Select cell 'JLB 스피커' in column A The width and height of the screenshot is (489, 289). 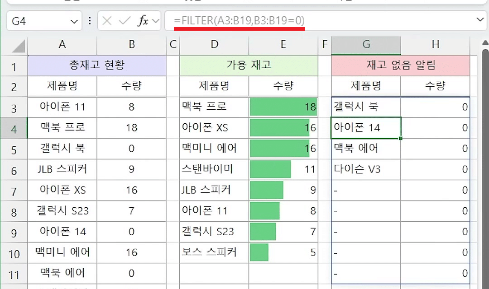(62, 169)
